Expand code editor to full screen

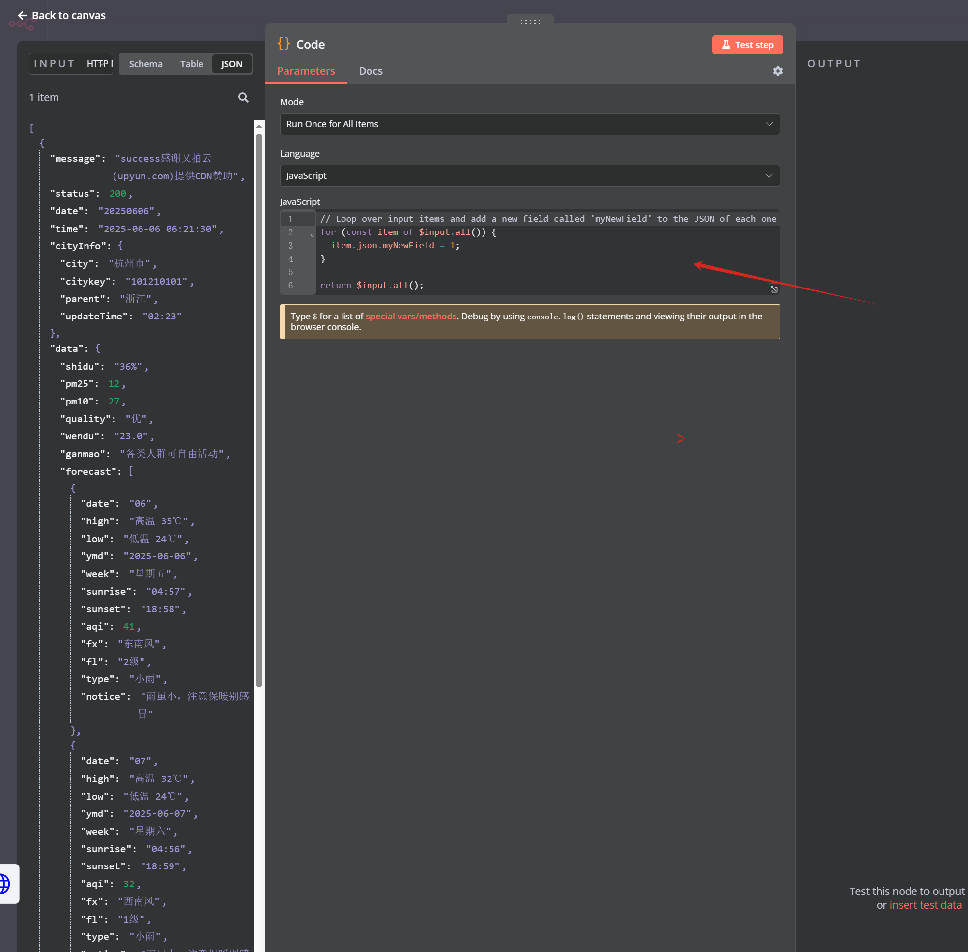coord(773,289)
